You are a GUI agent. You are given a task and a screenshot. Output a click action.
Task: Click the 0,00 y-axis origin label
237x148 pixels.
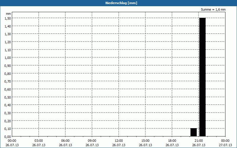(8, 136)
